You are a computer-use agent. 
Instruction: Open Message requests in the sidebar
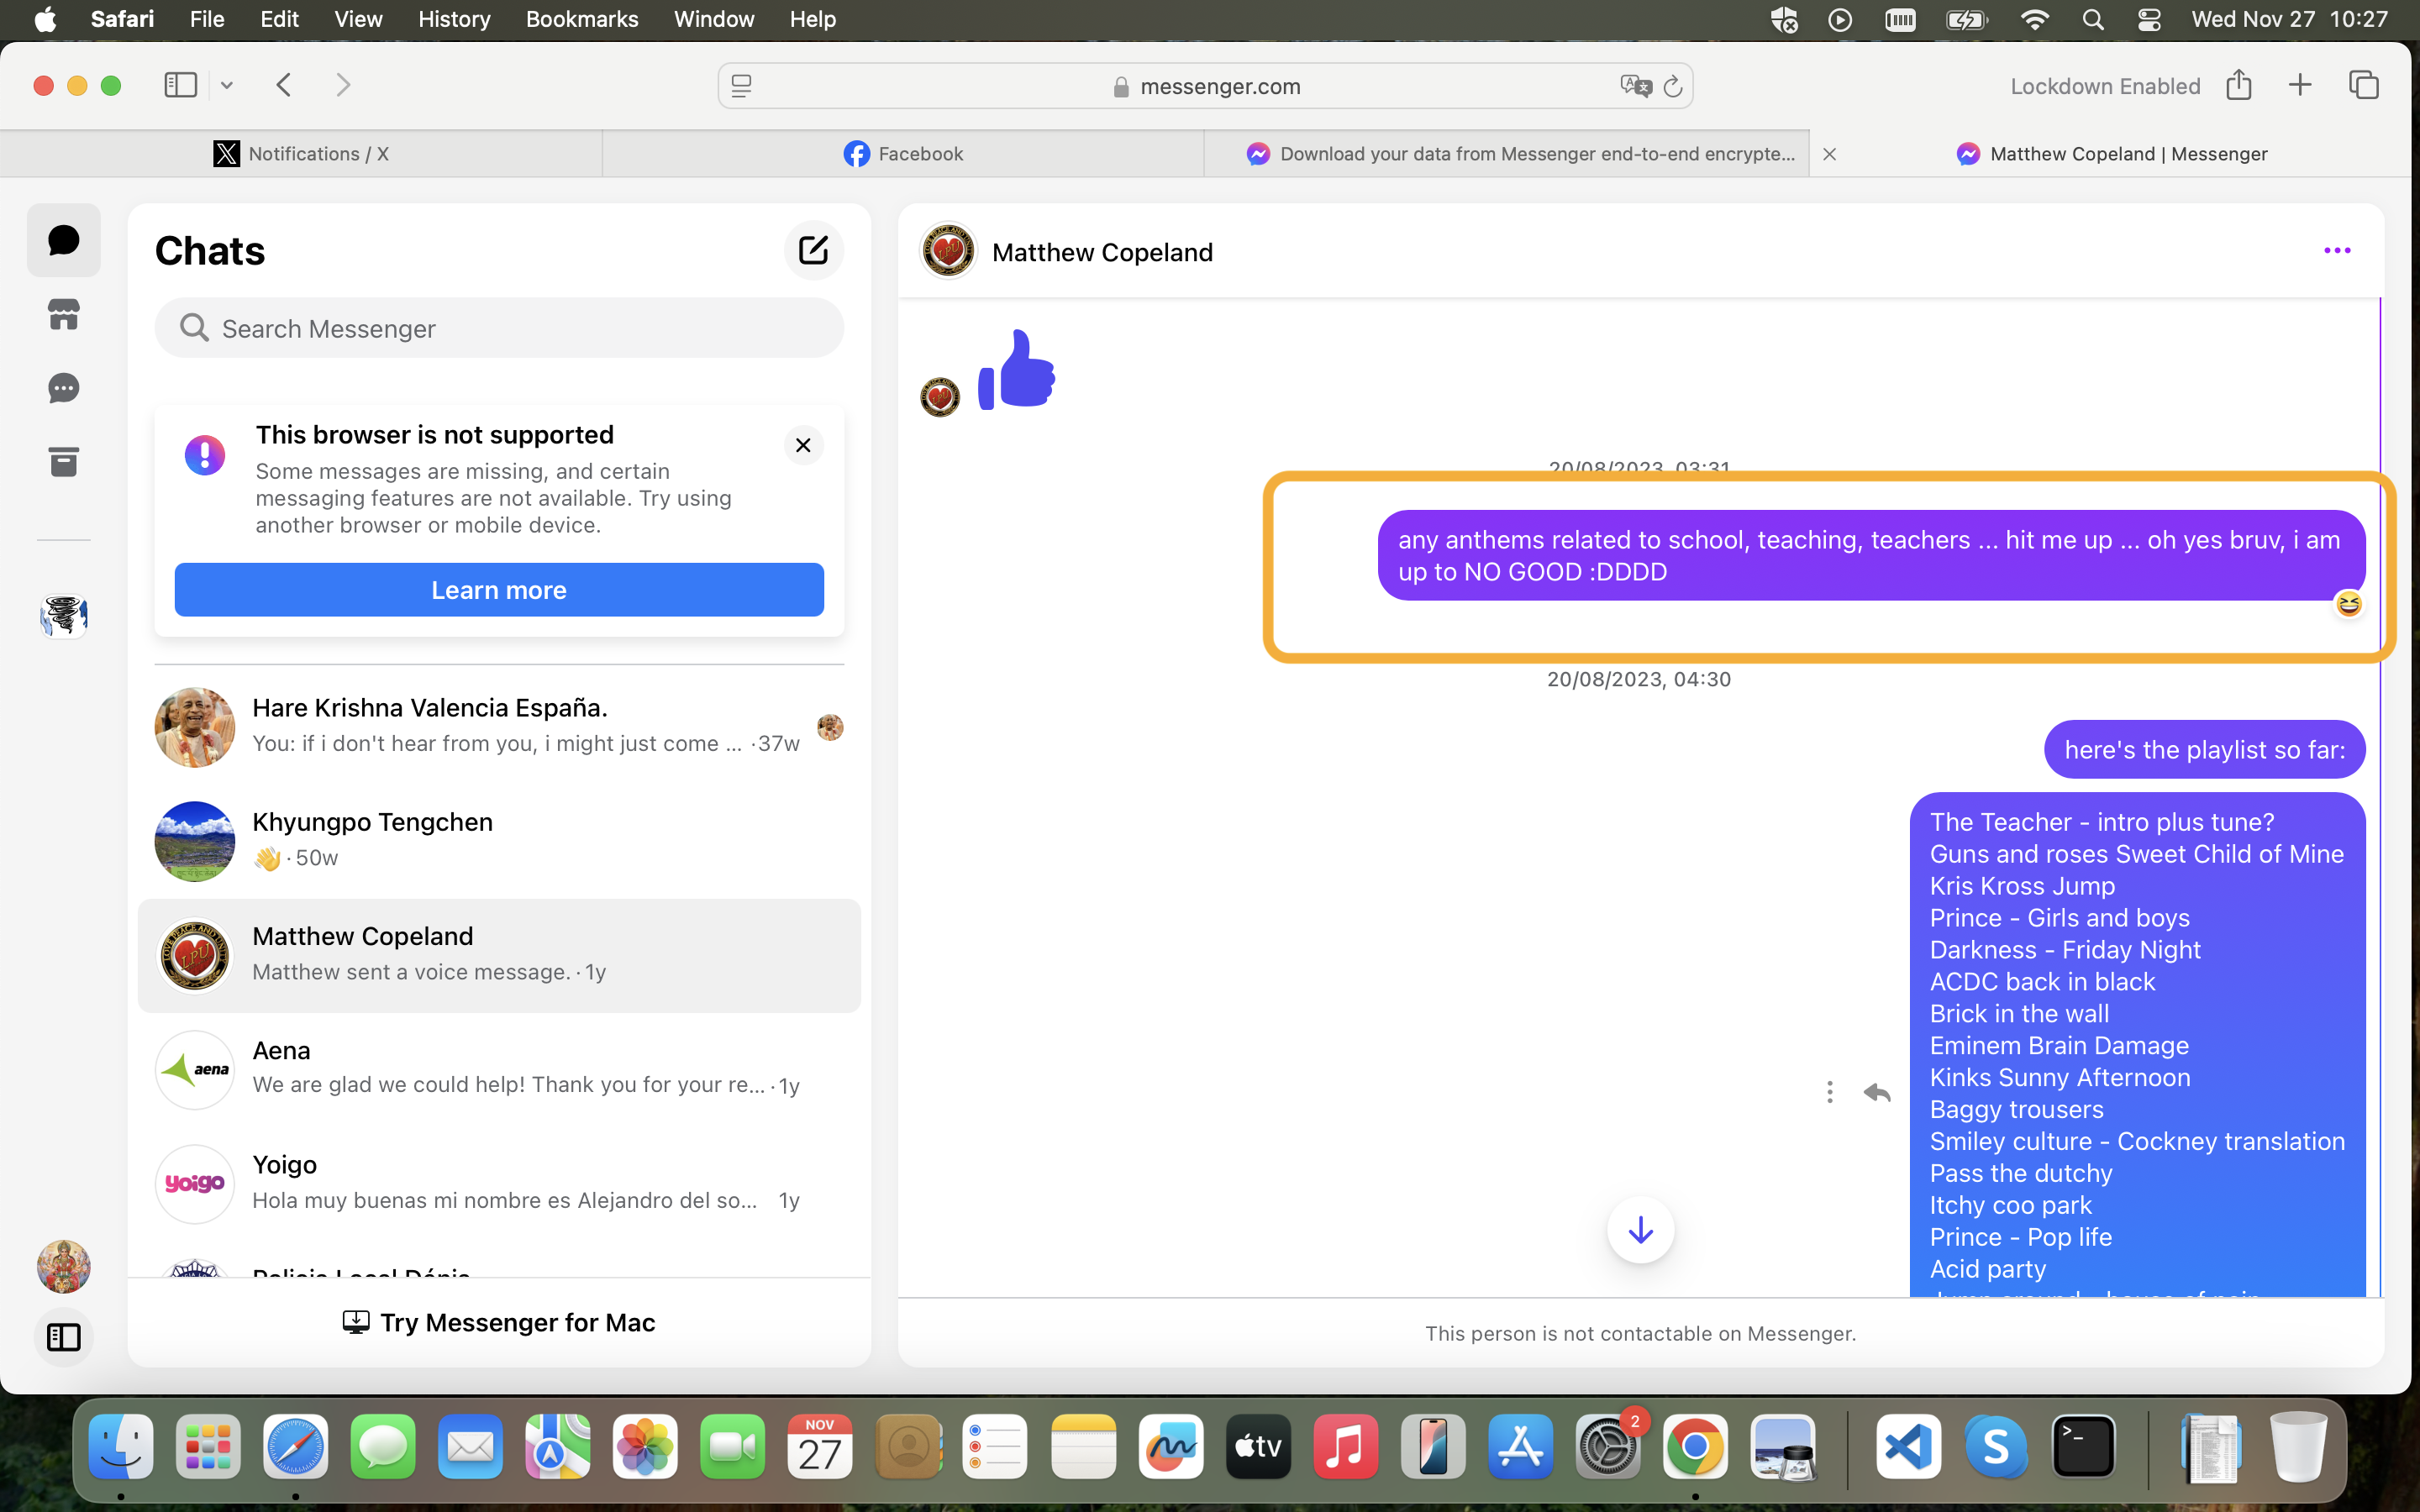pyautogui.click(x=64, y=388)
